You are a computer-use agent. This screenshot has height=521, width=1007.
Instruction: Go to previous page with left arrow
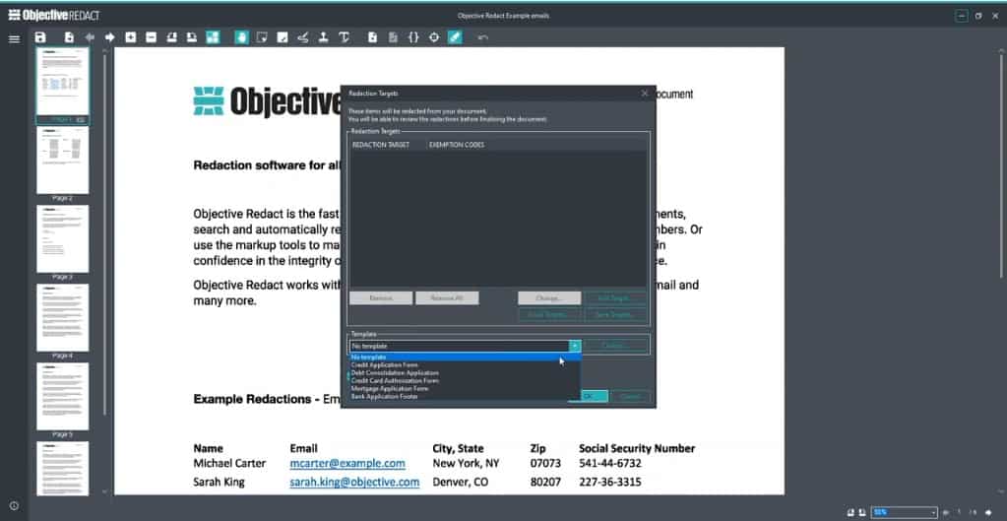90,37
